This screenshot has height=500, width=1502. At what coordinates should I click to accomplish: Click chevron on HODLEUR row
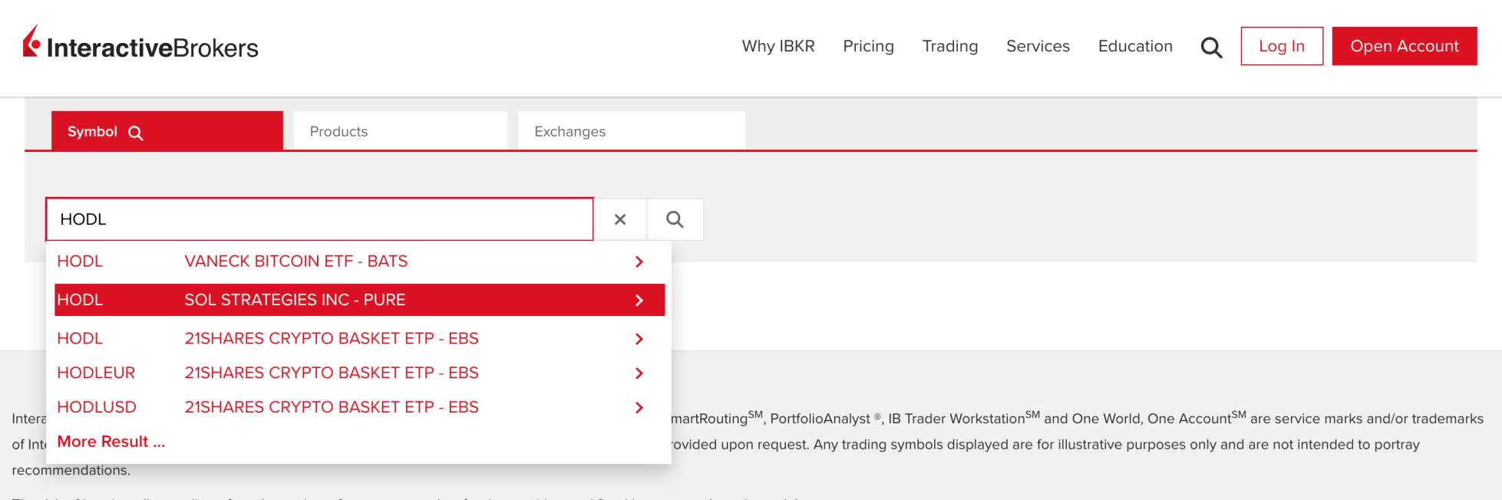click(639, 373)
